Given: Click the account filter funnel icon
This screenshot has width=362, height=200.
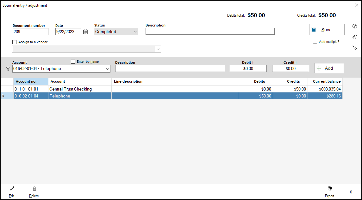Looking at the screenshot, I should coord(8,69).
